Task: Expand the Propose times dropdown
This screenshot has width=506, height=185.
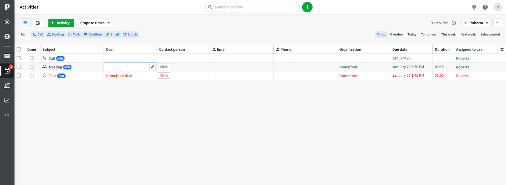Action: click(94, 23)
